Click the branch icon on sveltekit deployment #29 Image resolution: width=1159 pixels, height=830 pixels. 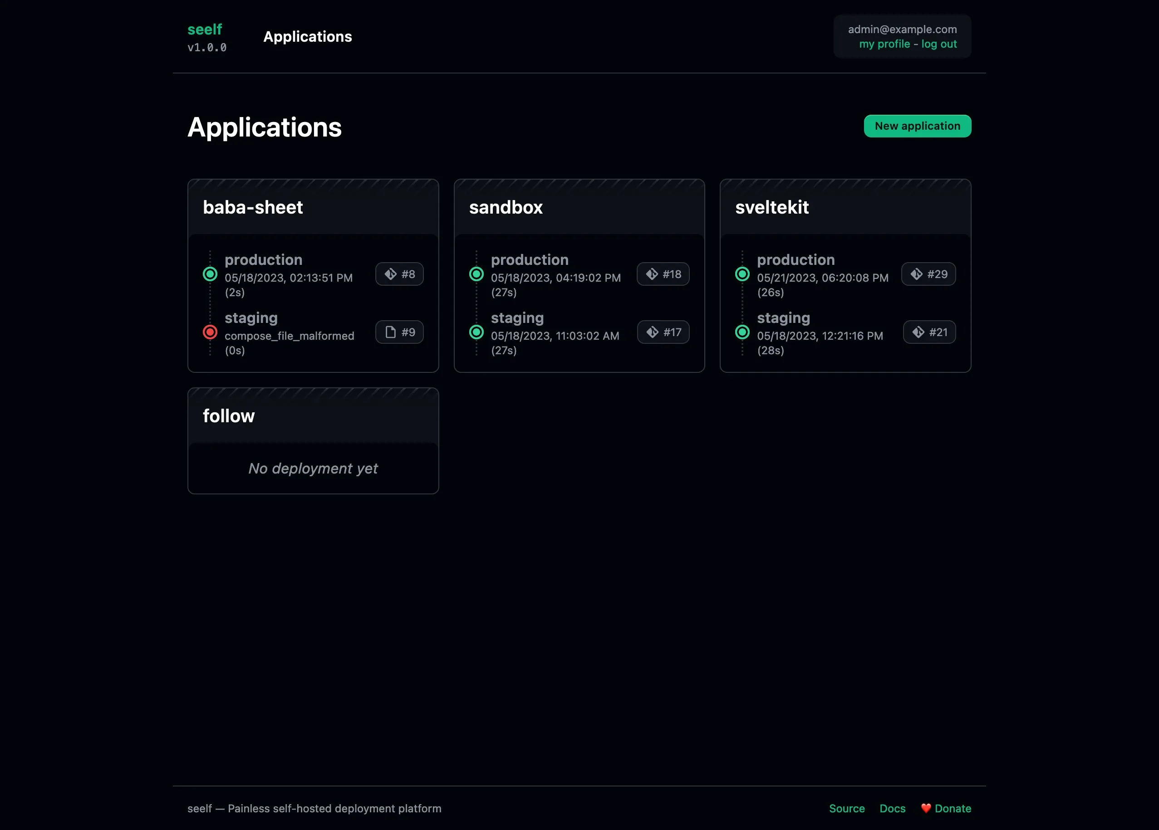[917, 274]
